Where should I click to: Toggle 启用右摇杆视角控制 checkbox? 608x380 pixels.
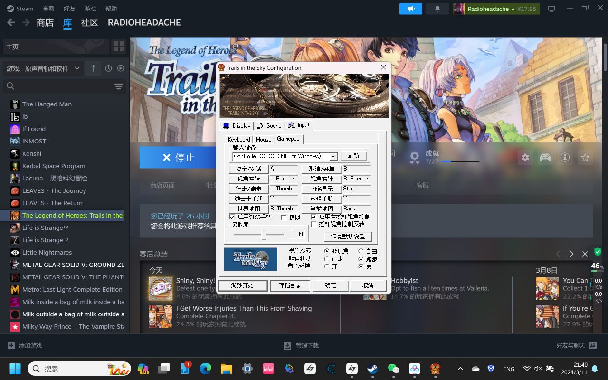click(x=313, y=217)
